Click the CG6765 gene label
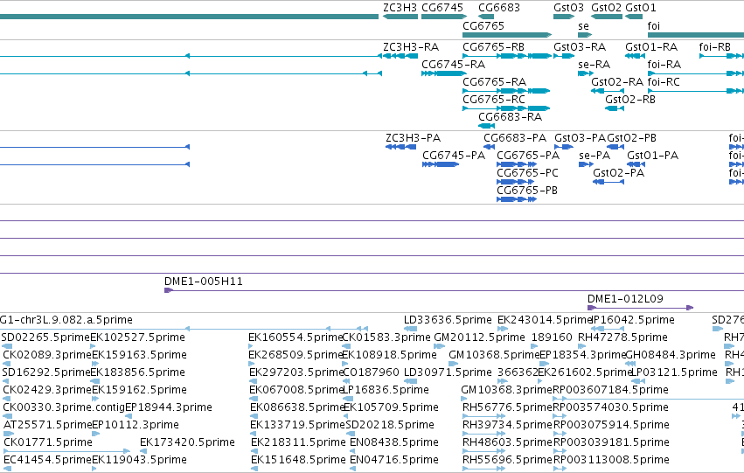The width and height of the screenshot is (744, 473). click(x=483, y=26)
